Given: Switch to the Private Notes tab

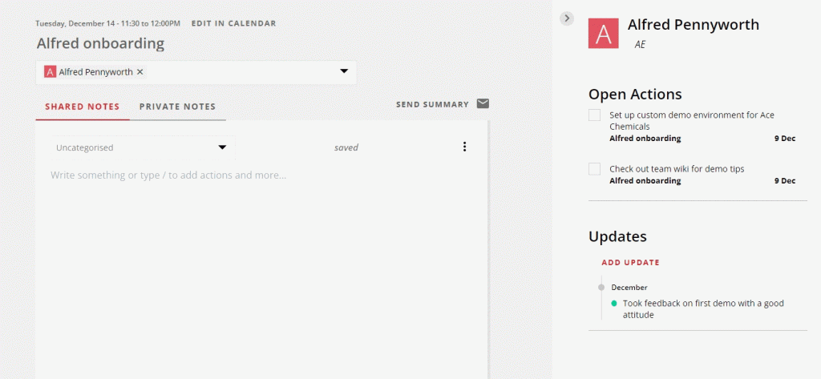Looking at the screenshot, I should click(177, 107).
